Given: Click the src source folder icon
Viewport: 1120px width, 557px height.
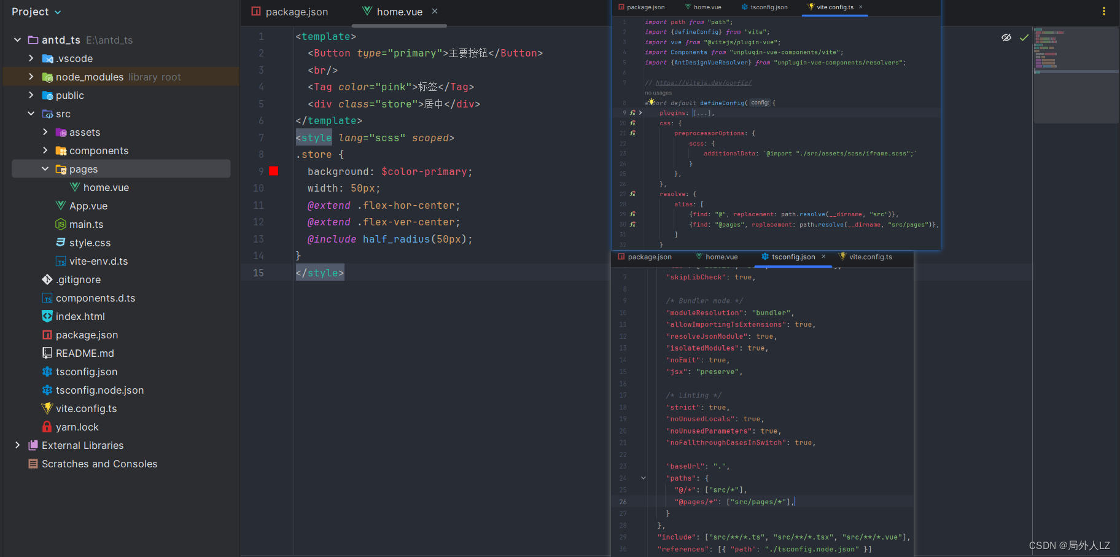Looking at the screenshot, I should (47, 114).
